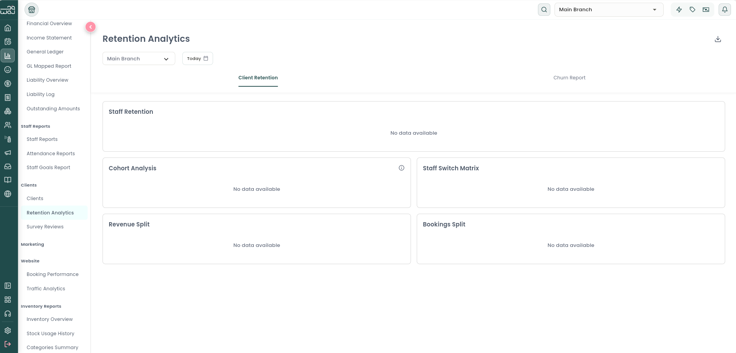736x353 pixels.
Task: Click the Clients section header
Action: tap(29, 185)
